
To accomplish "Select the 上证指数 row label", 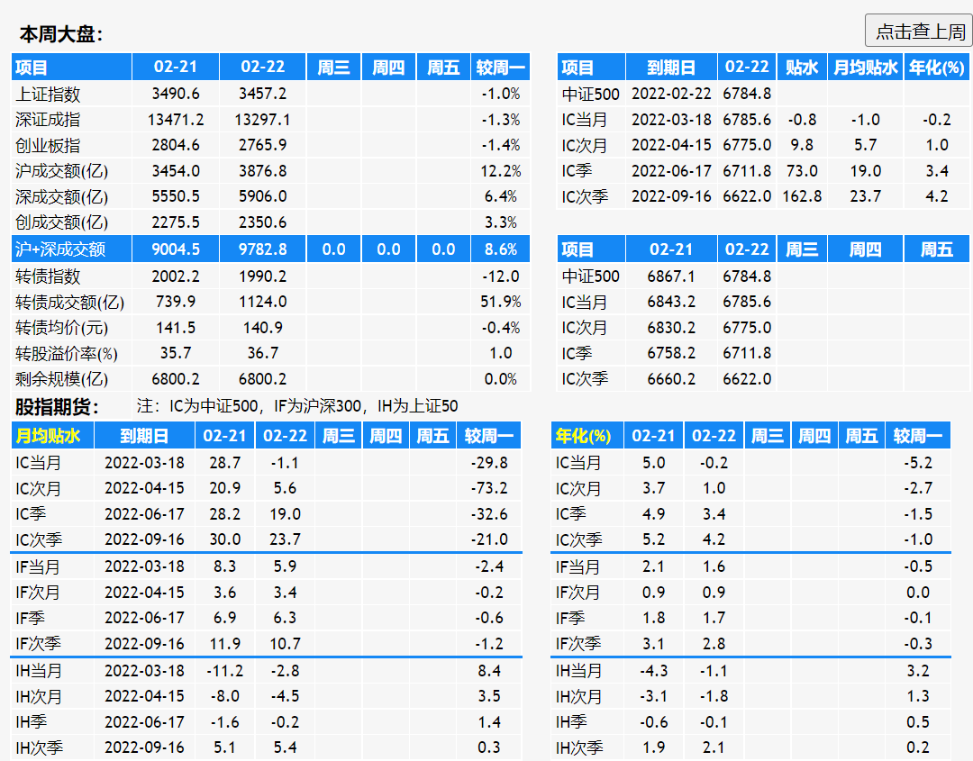I will 48,95.
